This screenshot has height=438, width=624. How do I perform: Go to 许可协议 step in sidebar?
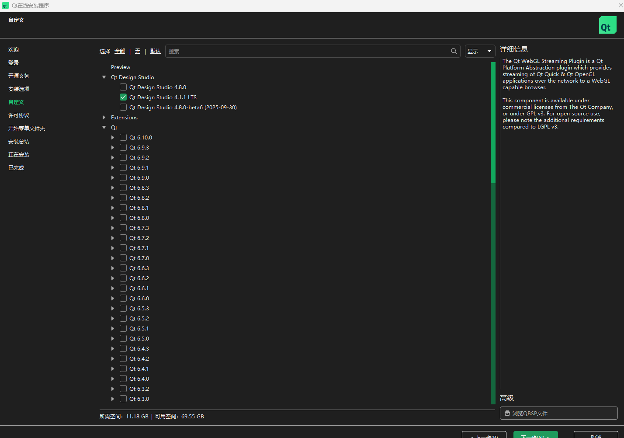(x=19, y=115)
